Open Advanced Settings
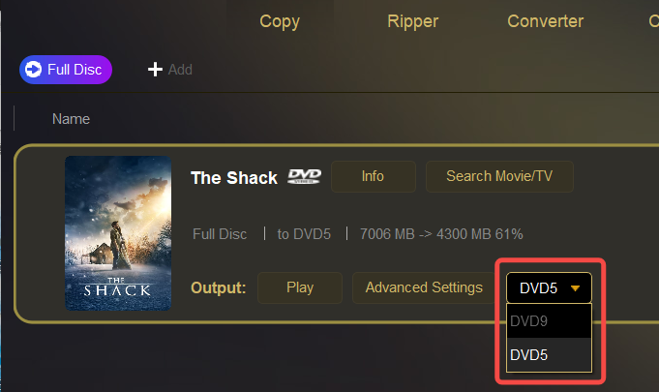Viewport: 659px width, 392px height. click(424, 287)
